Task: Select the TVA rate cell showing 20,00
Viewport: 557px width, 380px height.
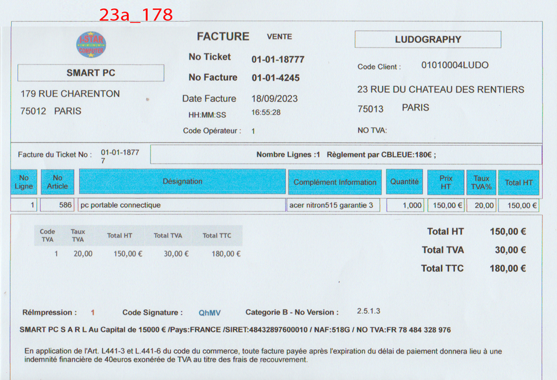Action: pyautogui.click(x=481, y=205)
